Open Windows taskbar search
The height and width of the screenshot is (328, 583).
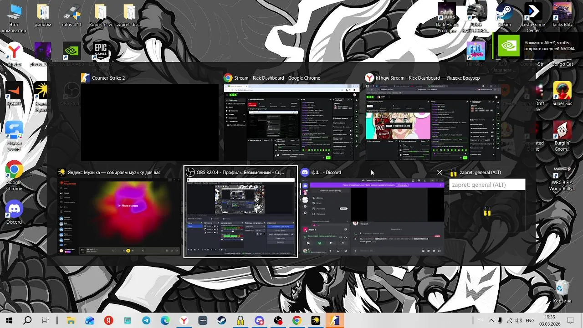coord(27,321)
